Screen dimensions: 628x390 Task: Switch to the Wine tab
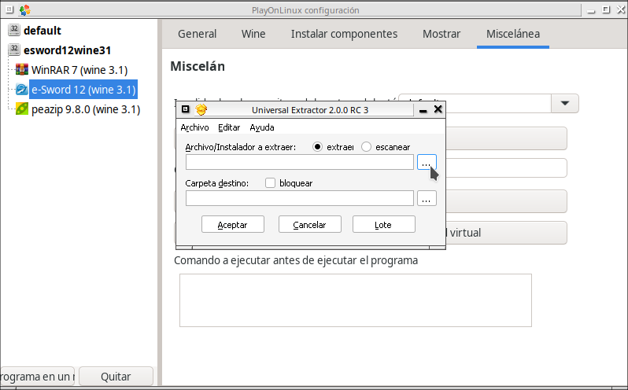click(253, 34)
